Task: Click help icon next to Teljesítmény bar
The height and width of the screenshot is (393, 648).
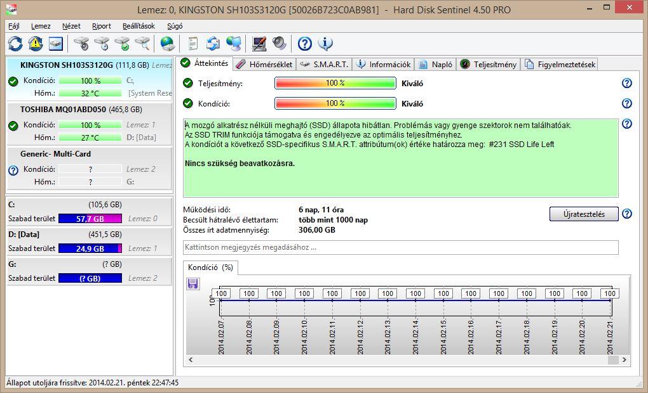Action: [626, 83]
